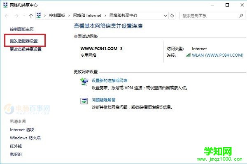The height and width of the screenshot is (164, 247).
Task: Open the recent locations dropdown arrow
Action: [24, 16]
